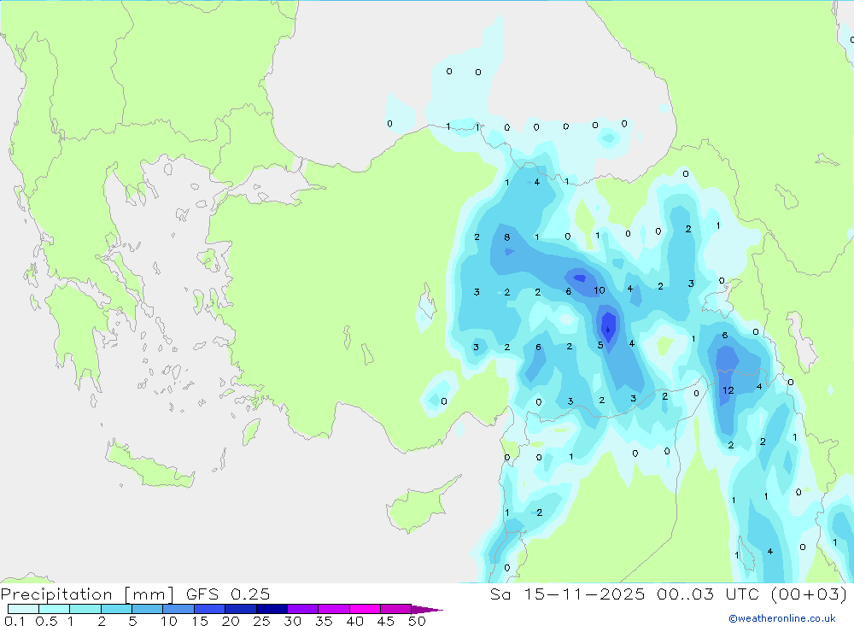Pick the 20–25 mm navy legend swatch
The width and height of the screenshot is (854, 626).
[x=240, y=609]
